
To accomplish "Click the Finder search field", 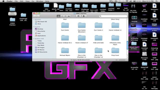I will pos(113,16).
